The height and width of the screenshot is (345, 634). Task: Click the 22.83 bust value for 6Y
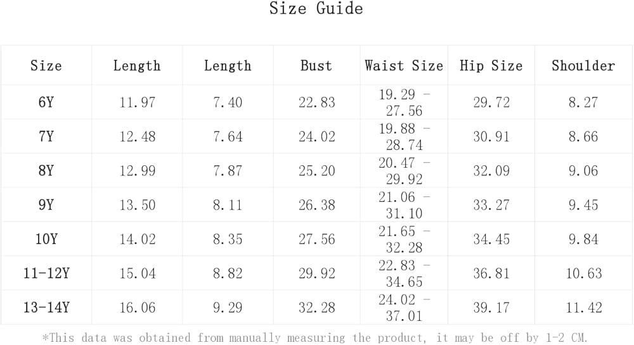[x=317, y=103]
